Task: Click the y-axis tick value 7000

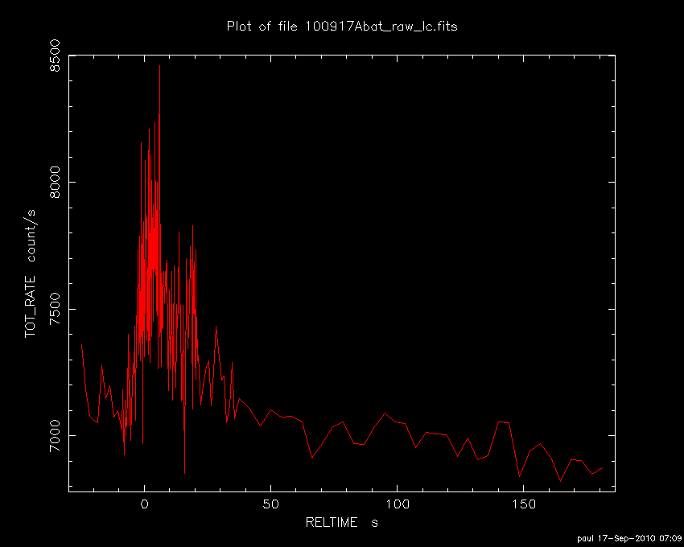Action: (x=55, y=436)
